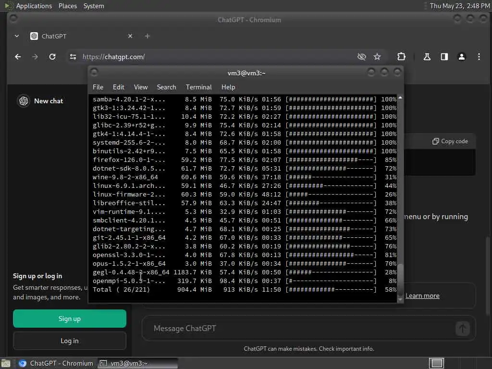Click the Sign up button

point(70,319)
